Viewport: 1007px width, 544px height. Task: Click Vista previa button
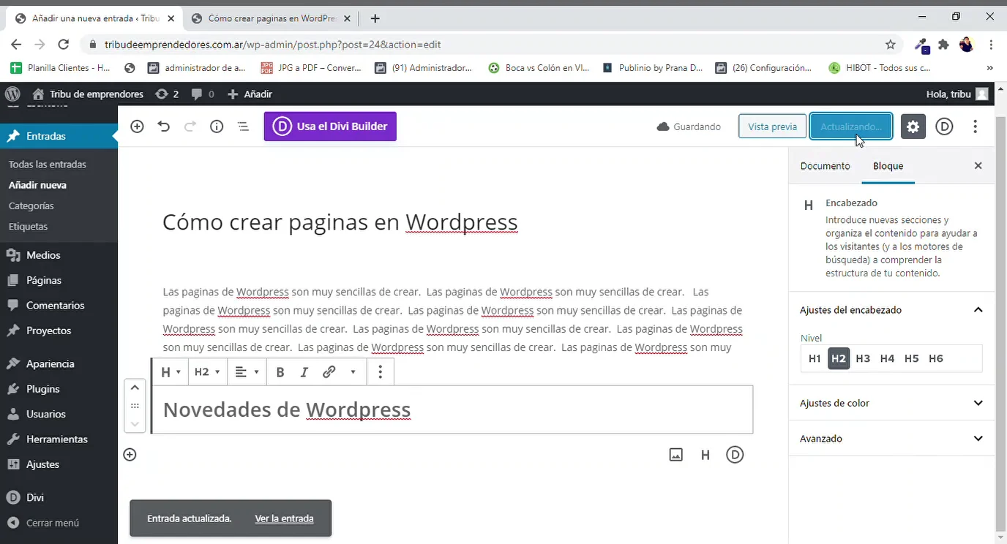coord(772,126)
